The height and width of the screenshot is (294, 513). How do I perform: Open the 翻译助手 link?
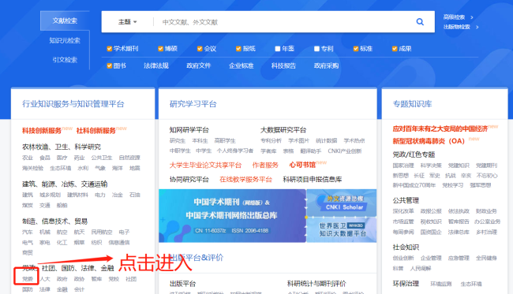pos(310,151)
